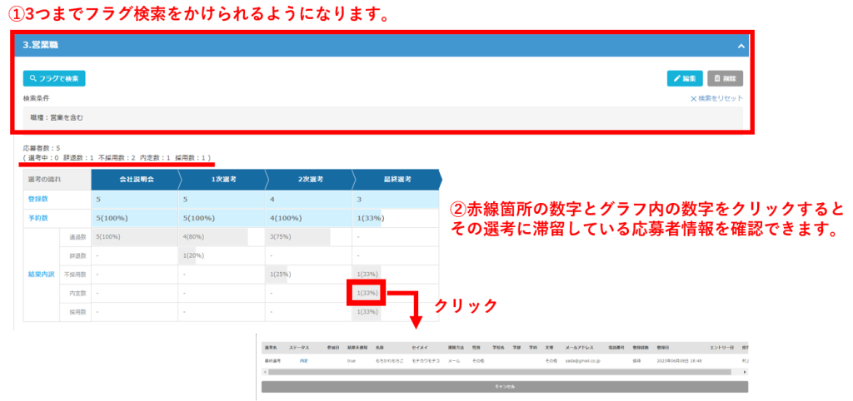Select the 最終選考 stage header
This screenshot has width=853, height=401.
pyautogui.click(x=394, y=179)
